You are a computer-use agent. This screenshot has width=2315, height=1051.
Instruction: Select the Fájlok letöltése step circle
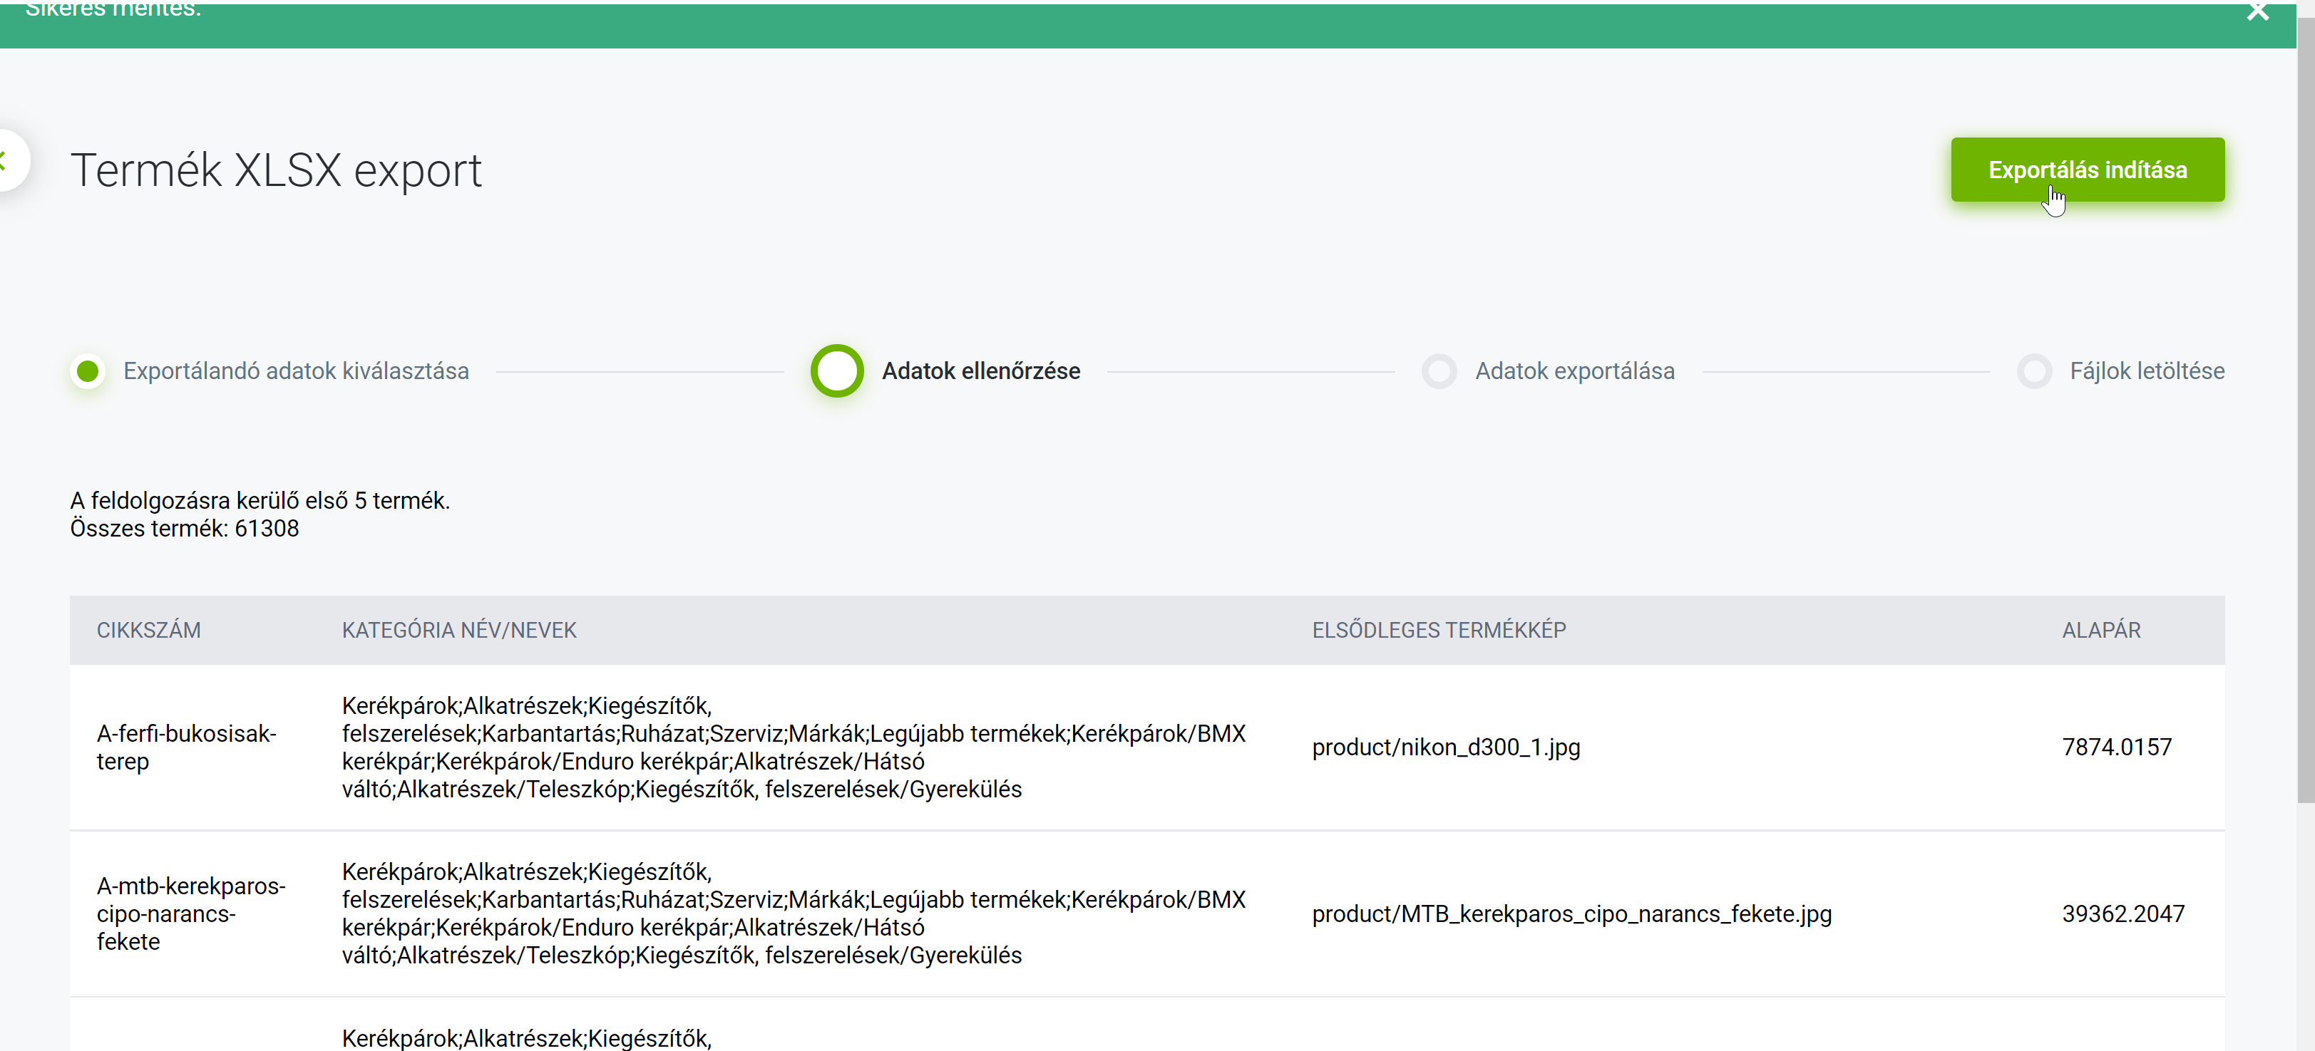pyautogui.click(x=2033, y=371)
